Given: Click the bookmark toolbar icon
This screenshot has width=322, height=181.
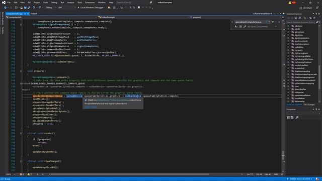Looking at the screenshot, I should 139,8.
